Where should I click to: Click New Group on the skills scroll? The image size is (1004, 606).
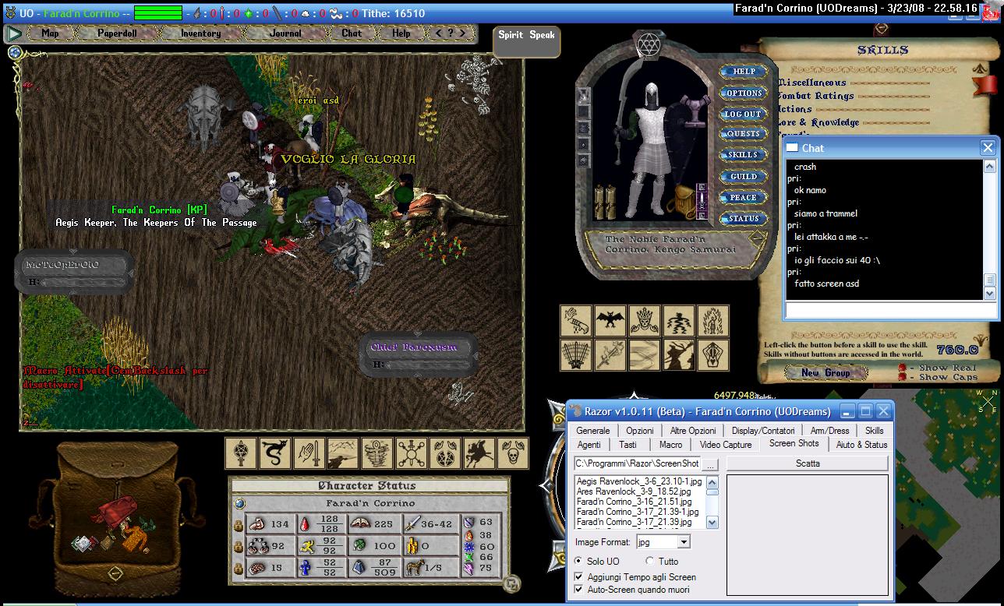[x=825, y=372]
